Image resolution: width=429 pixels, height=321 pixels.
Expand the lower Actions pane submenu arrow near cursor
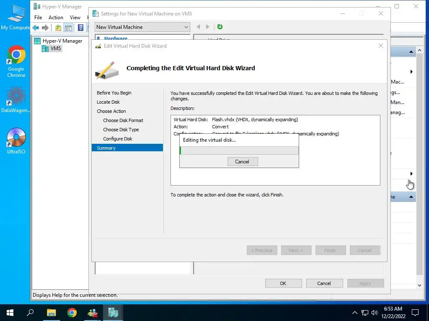[x=411, y=173]
